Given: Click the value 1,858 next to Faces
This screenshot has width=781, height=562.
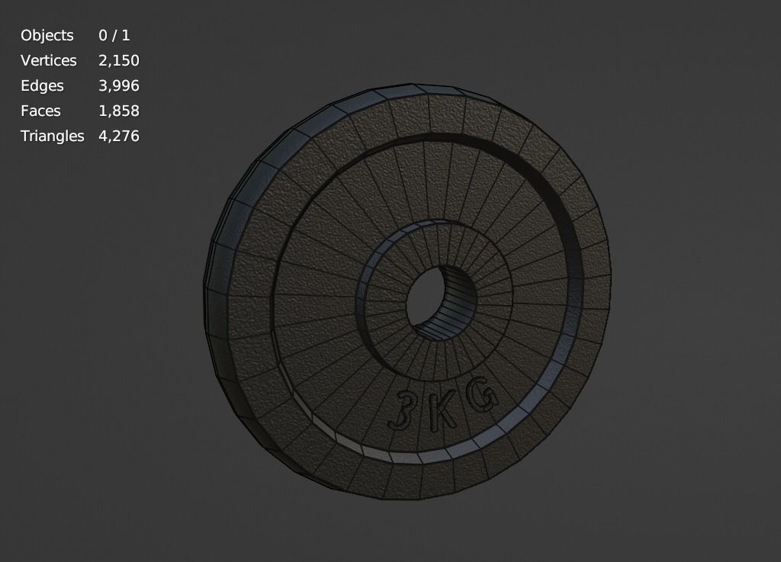Looking at the screenshot, I should coord(118,111).
